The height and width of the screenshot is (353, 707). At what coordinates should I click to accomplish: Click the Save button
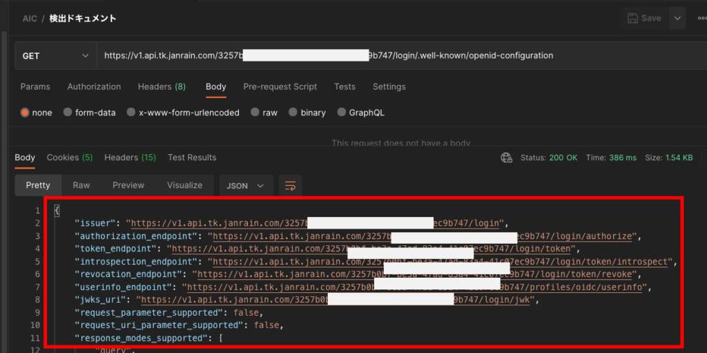point(643,19)
